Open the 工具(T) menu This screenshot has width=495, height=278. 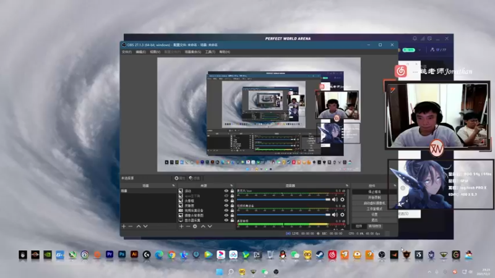click(210, 52)
